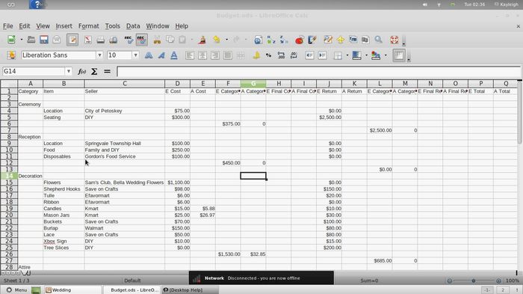Apply Currency number format icon
The width and height of the screenshot is (523, 294).
256,55
